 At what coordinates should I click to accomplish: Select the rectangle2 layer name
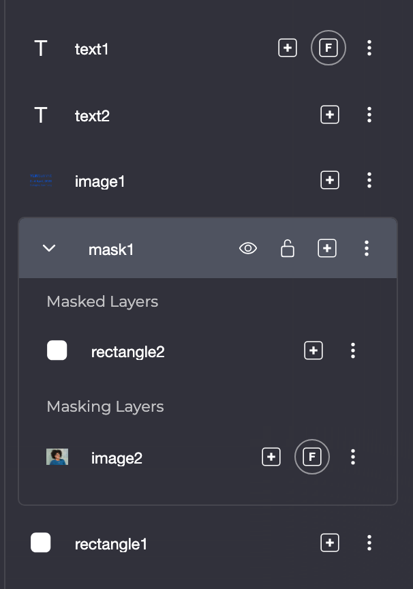click(128, 352)
